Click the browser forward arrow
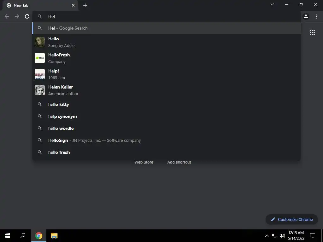This screenshot has height=242, width=323. [x=17, y=16]
